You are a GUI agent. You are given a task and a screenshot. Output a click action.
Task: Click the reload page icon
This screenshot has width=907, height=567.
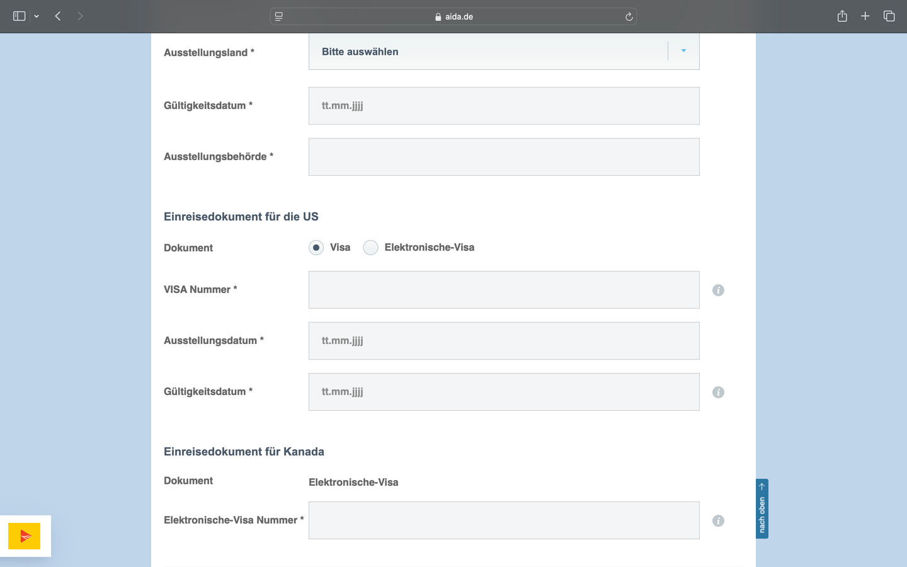click(x=629, y=17)
